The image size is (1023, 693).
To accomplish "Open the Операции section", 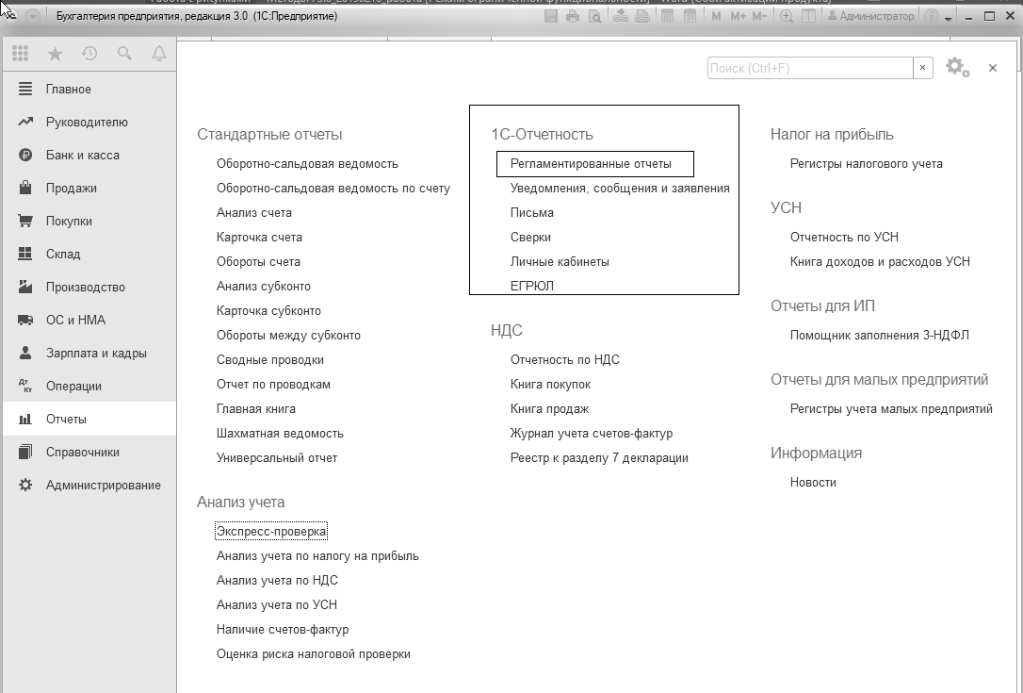I will pyautogui.click(x=89, y=386).
